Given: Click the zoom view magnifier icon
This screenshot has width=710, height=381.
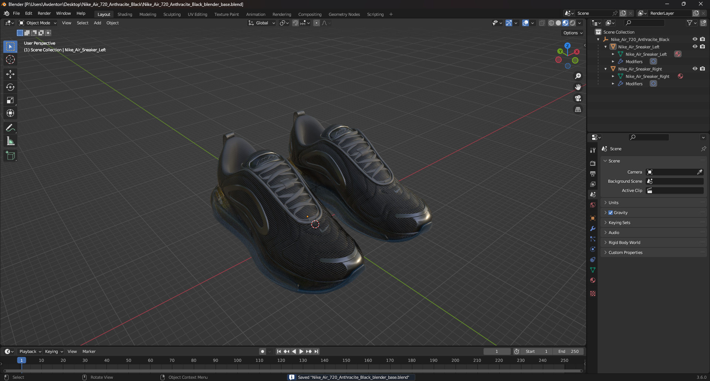Looking at the screenshot, I should click(578, 76).
